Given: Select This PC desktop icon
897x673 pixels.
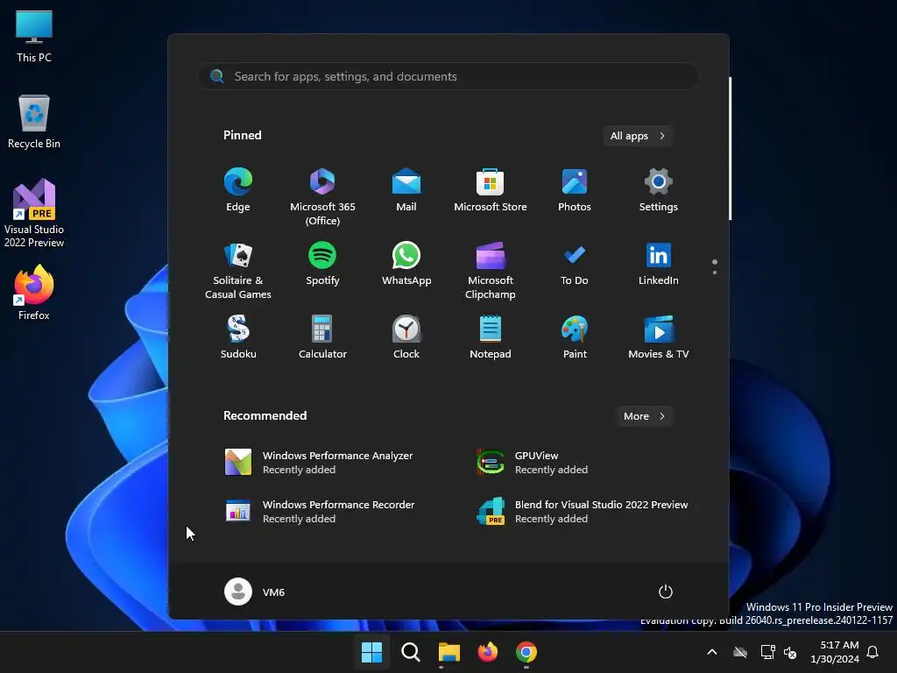Looking at the screenshot, I should [34, 36].
